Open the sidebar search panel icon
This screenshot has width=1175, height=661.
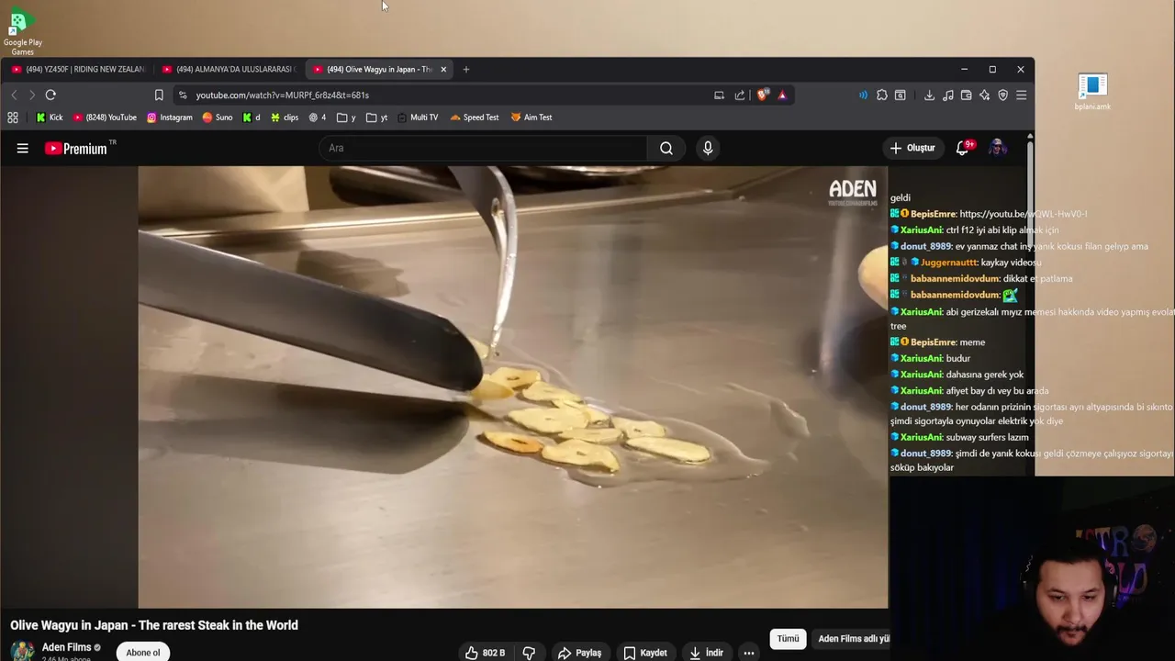point(901,95)
